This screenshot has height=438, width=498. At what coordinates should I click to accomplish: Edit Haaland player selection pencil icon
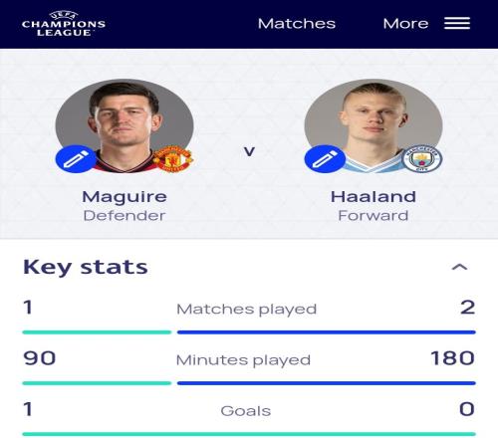pos(325,159)
